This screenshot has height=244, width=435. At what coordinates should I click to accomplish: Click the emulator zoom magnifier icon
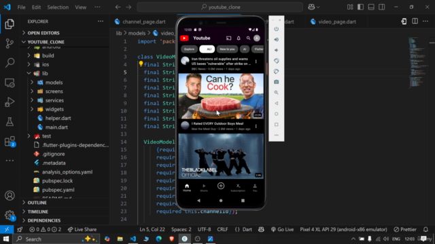pyautogui.click(x=277, y=93)
